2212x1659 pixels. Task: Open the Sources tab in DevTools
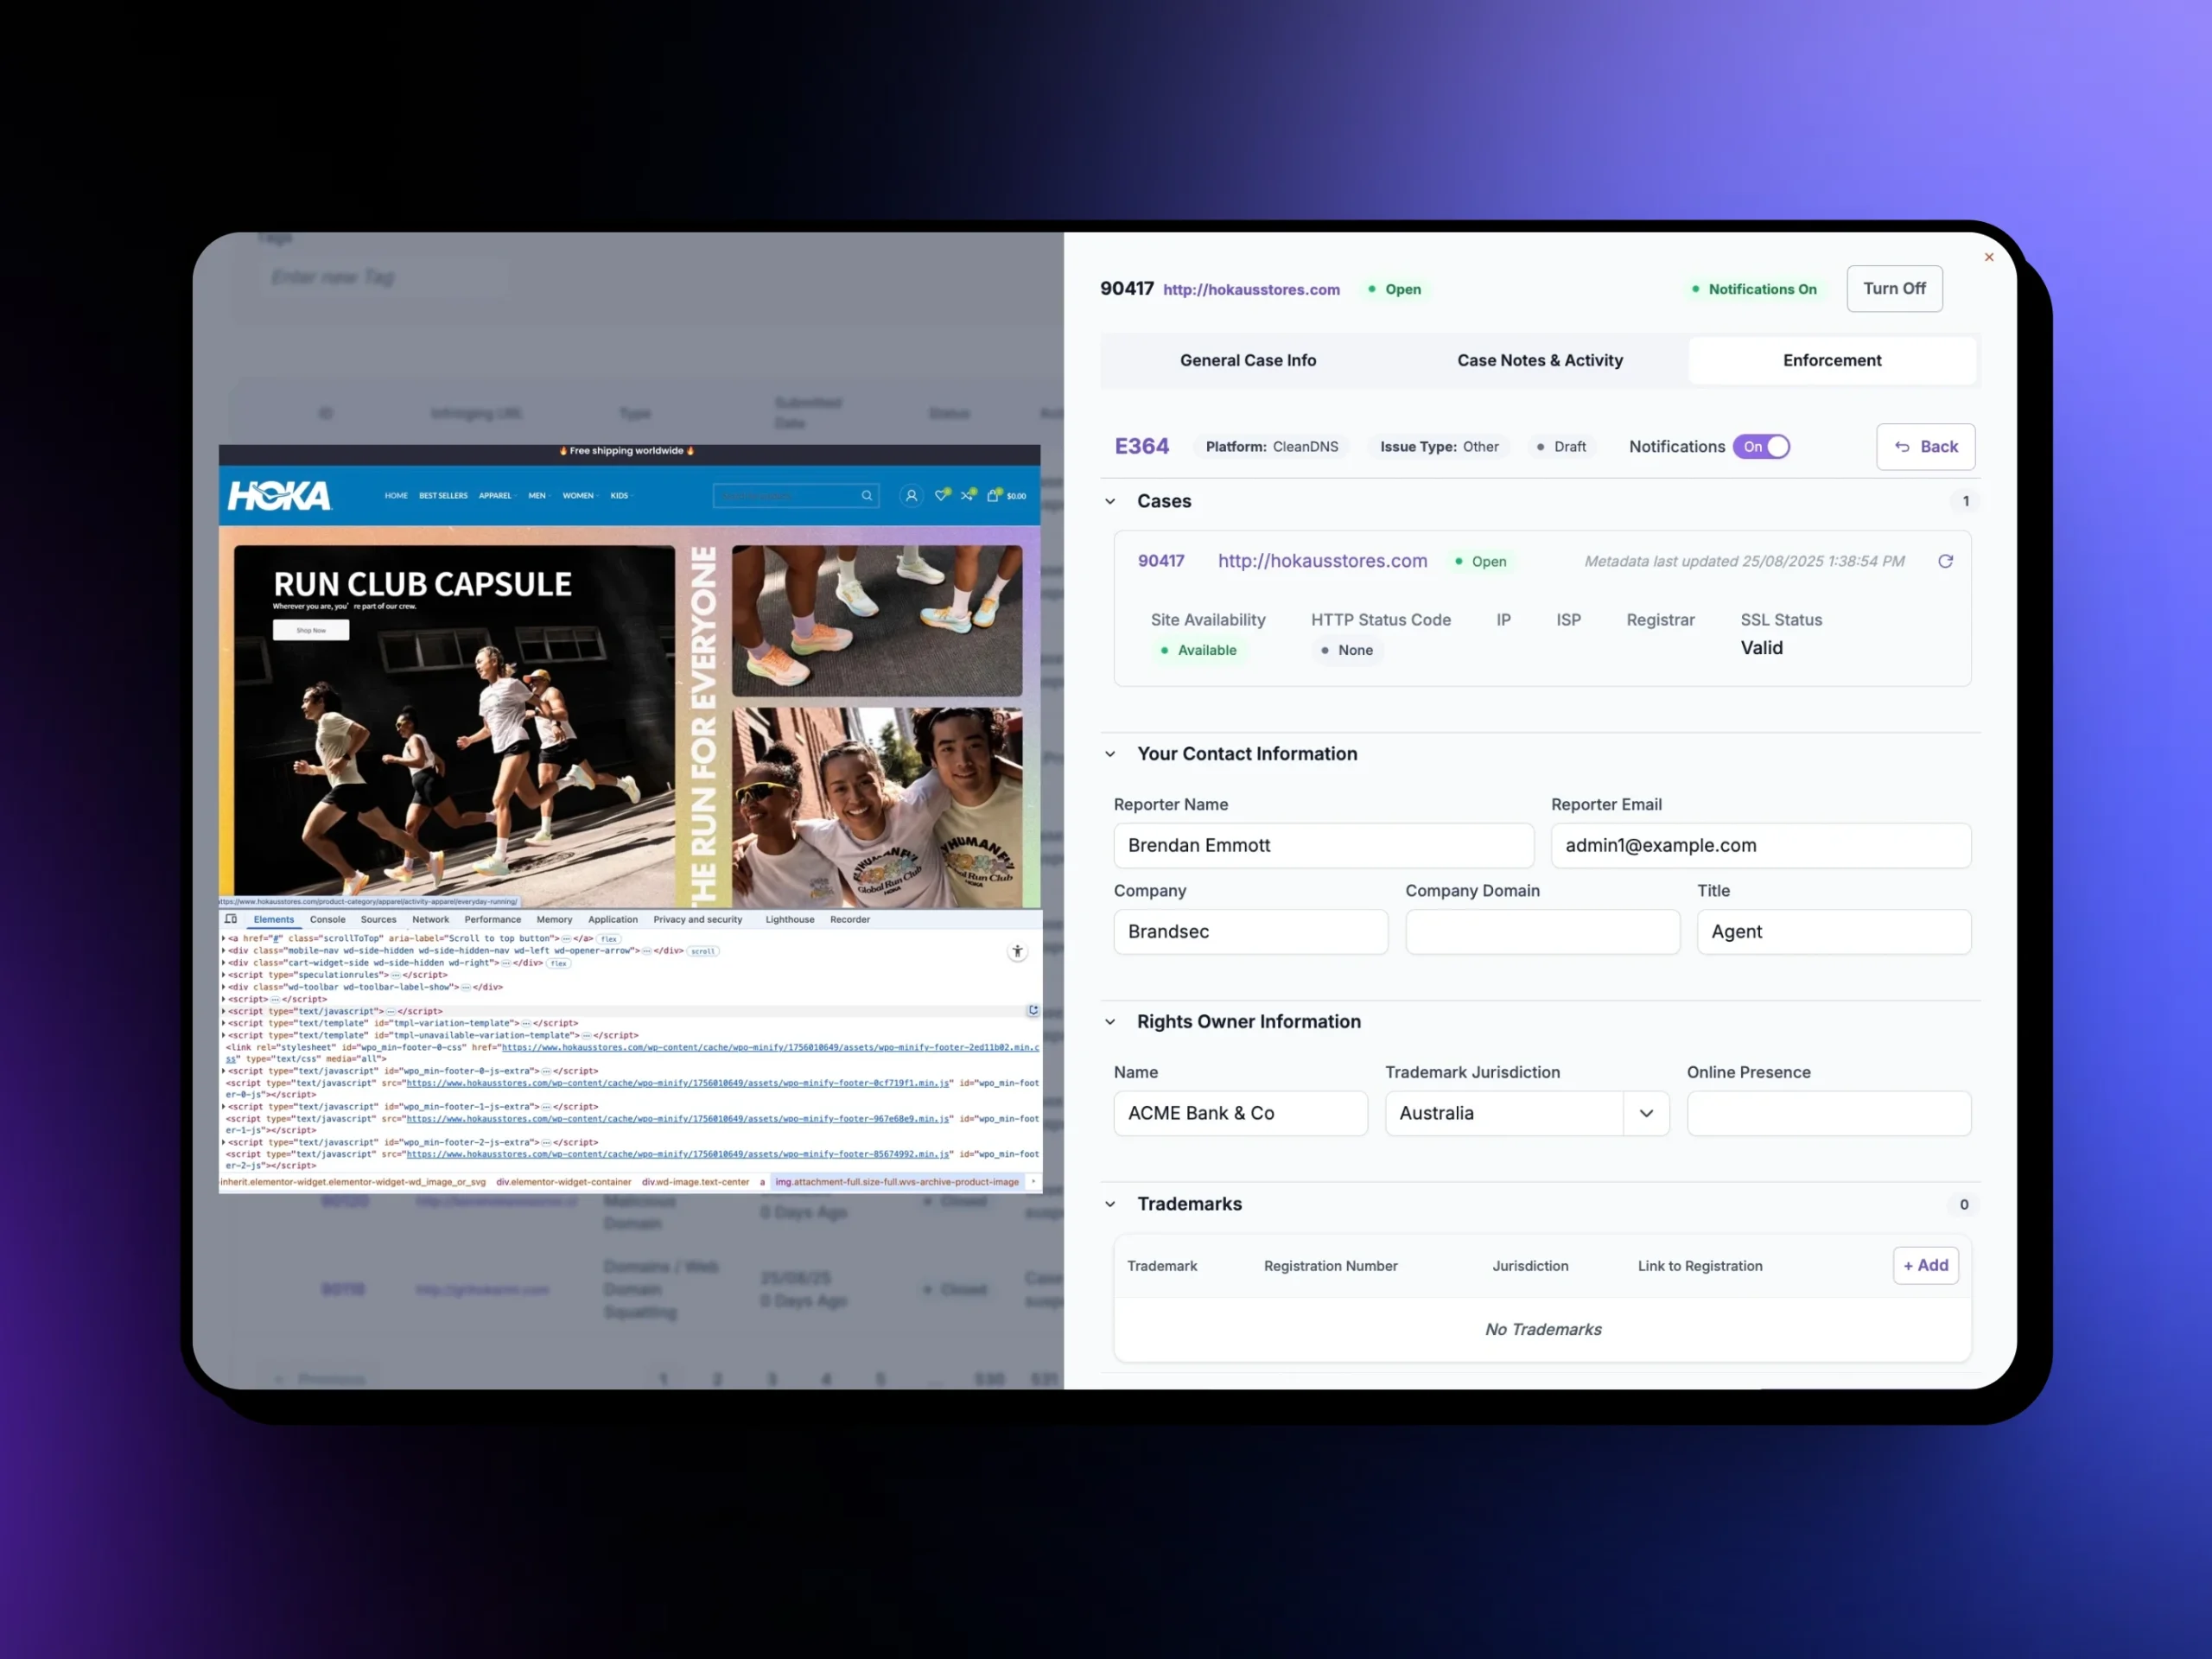378,919
